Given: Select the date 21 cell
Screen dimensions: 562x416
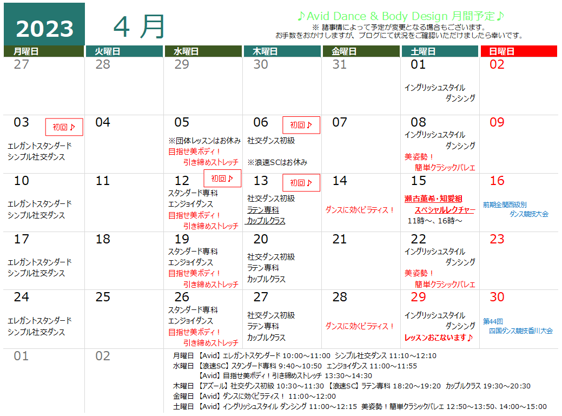Looking at the screenshot, I should click(361, 261).
